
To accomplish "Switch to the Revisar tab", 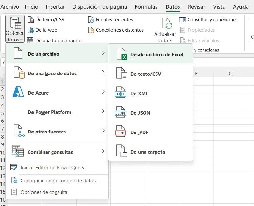I will click(x=196, y=7).
